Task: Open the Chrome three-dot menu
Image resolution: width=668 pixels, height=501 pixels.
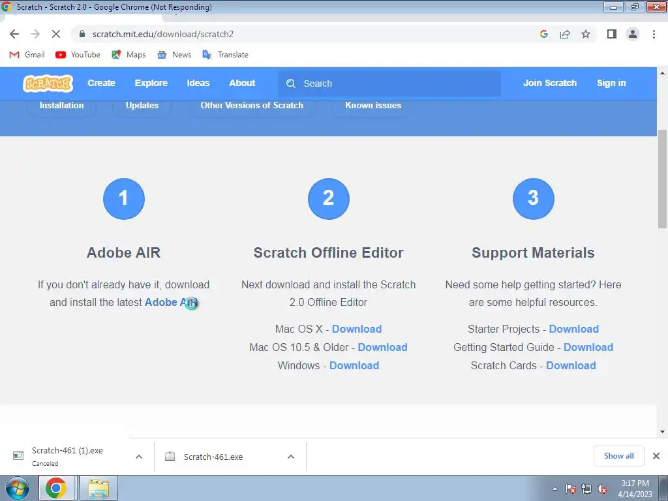Action: tap(654, 34)
